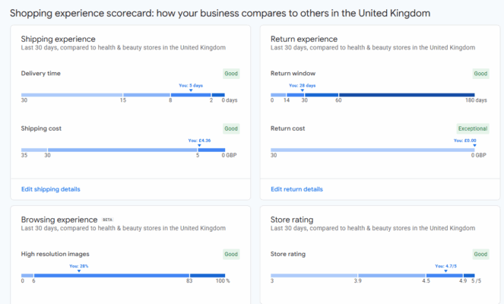
Task: Click the Good badge beside Store rating
Action: click(x=480, y=254)
